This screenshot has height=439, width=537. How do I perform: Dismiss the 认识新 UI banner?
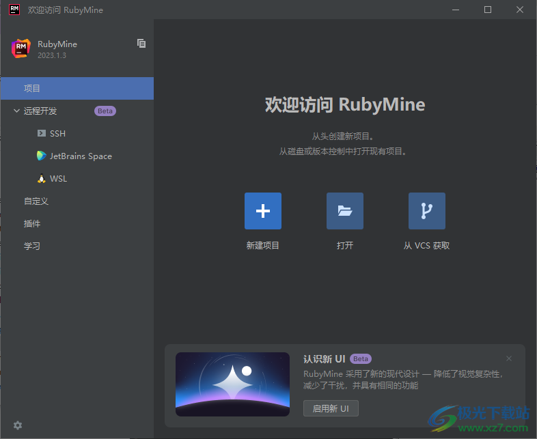coord(509,358)
